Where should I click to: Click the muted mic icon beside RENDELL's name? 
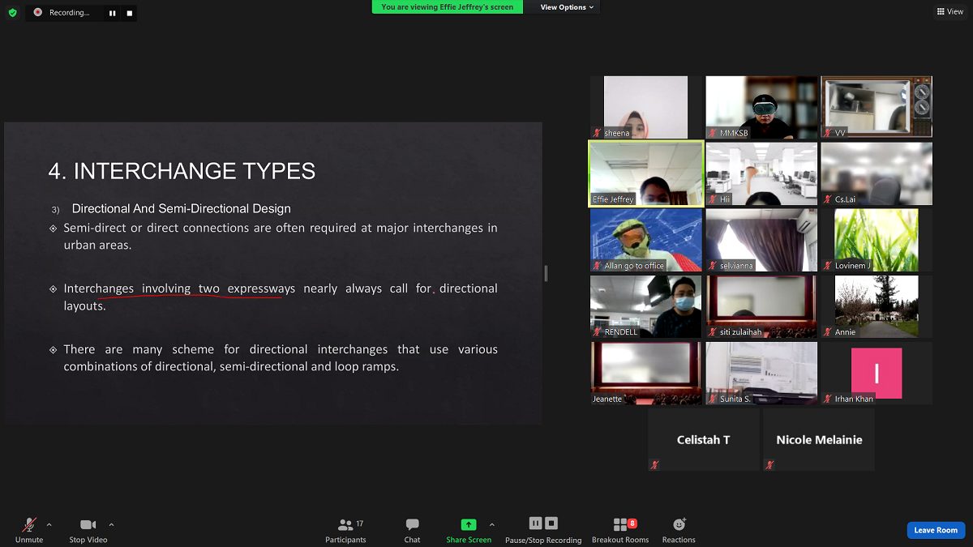[x=598, y=332]
